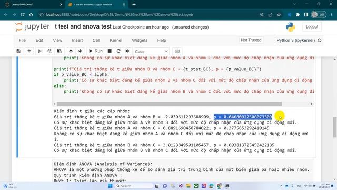Open the Insert menu

(77, 40)
